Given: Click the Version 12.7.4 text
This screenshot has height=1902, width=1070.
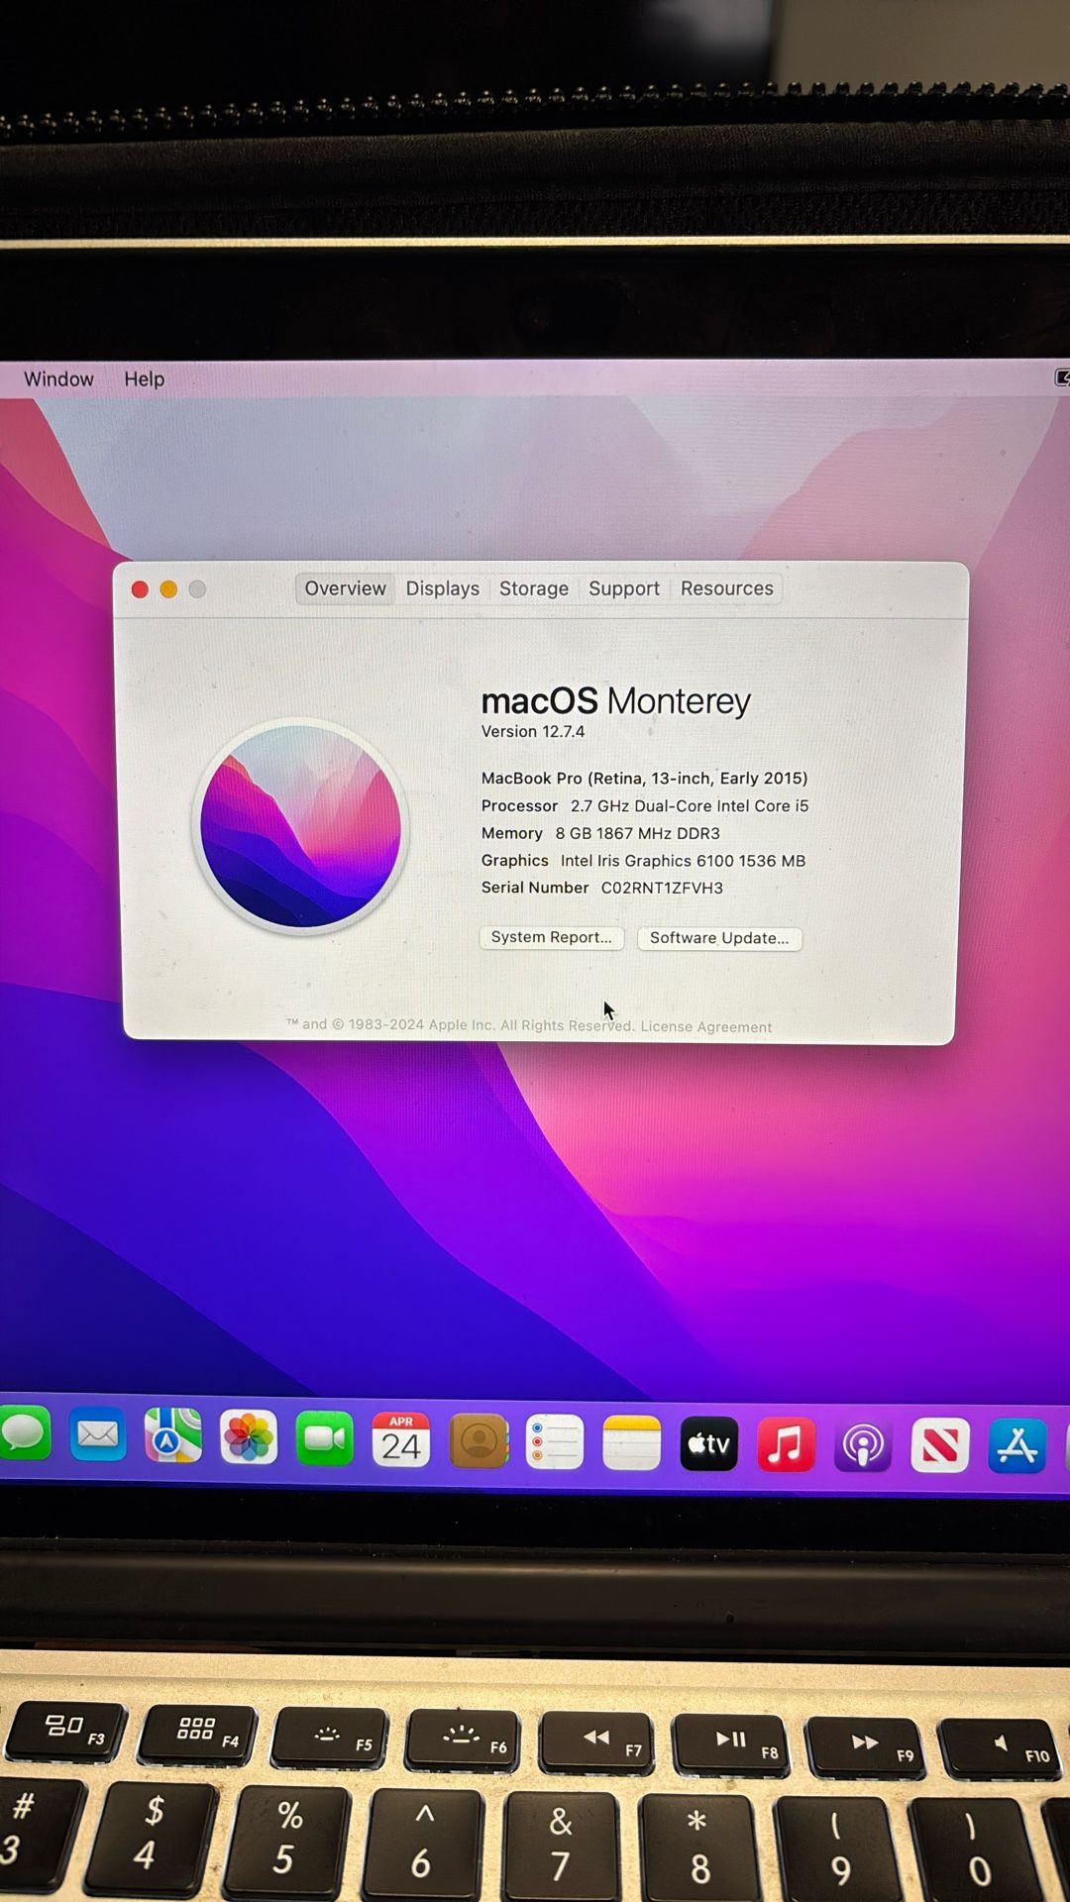Looking at the screenshot, I should [533, 732].
